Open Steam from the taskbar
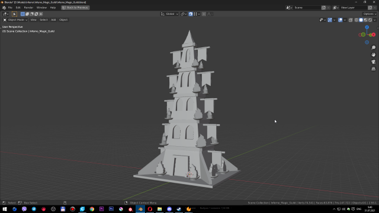 (179, 209)
